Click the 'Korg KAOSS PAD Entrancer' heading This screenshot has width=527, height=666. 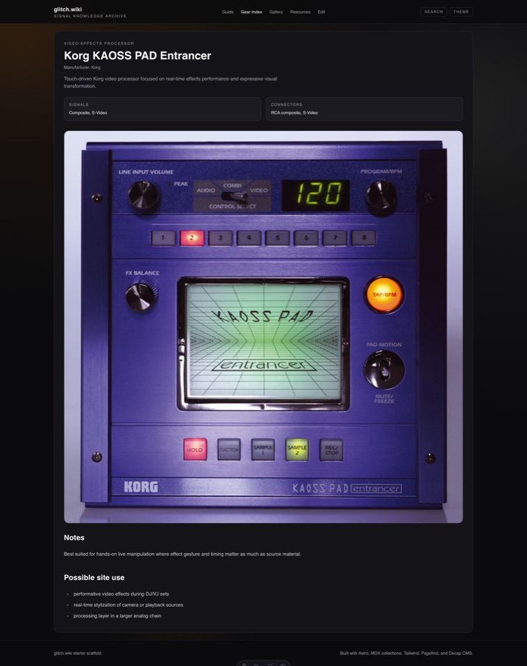click(137, 55)
